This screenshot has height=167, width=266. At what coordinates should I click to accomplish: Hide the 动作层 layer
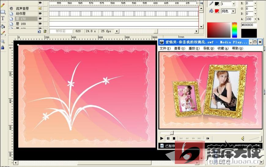40,13
